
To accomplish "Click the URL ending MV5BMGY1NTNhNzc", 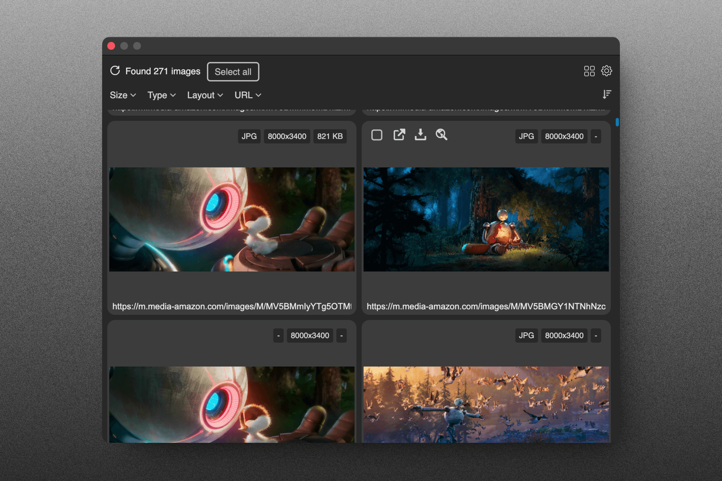I will pyautogui.click(x=486, y=306).
